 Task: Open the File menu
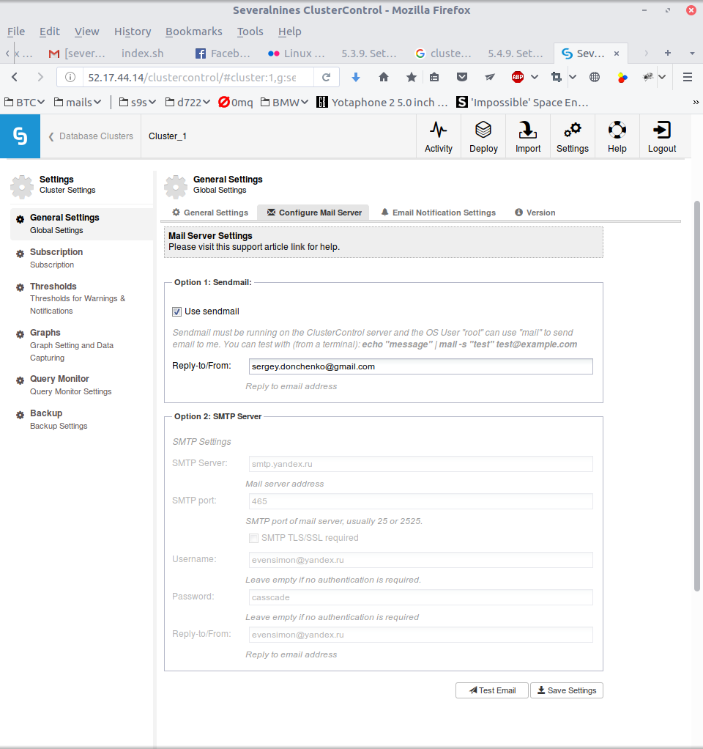coord(16,32)
